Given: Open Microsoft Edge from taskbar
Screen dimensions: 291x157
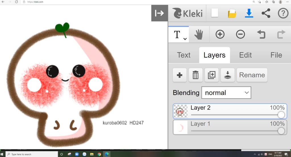Looking at the screenshot, I should [107, 154].
